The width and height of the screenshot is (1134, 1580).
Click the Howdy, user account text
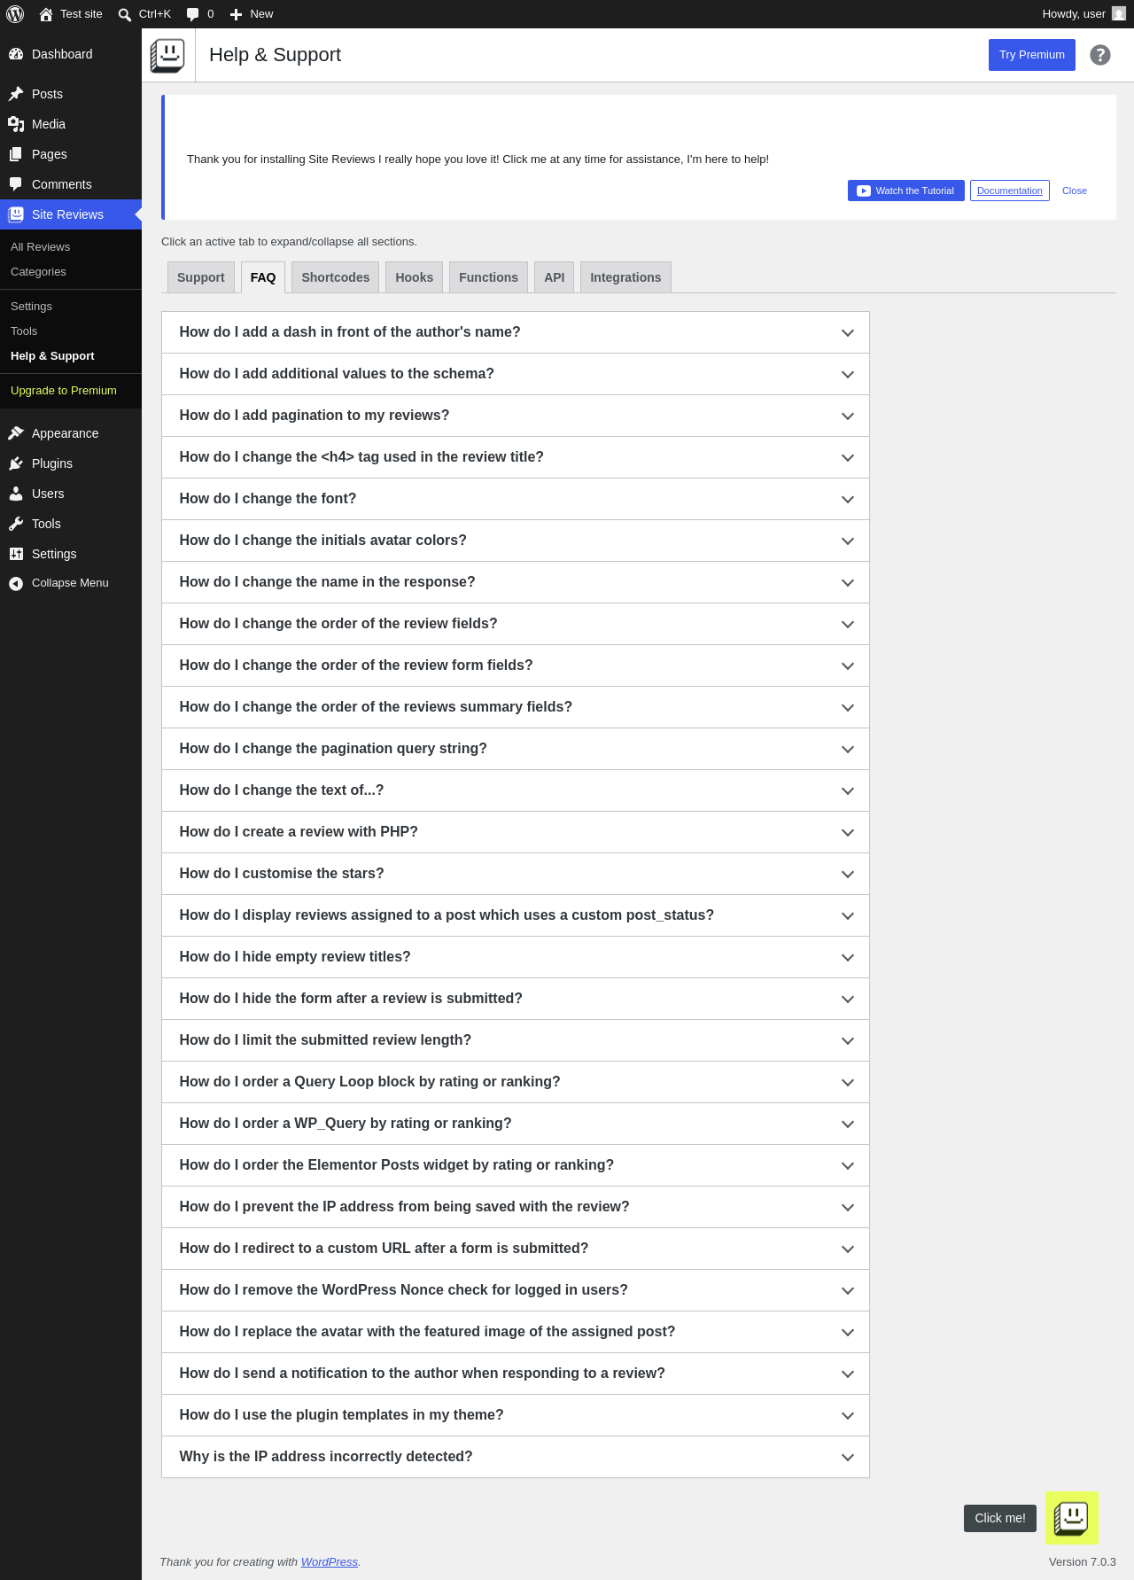(1074, 14)
